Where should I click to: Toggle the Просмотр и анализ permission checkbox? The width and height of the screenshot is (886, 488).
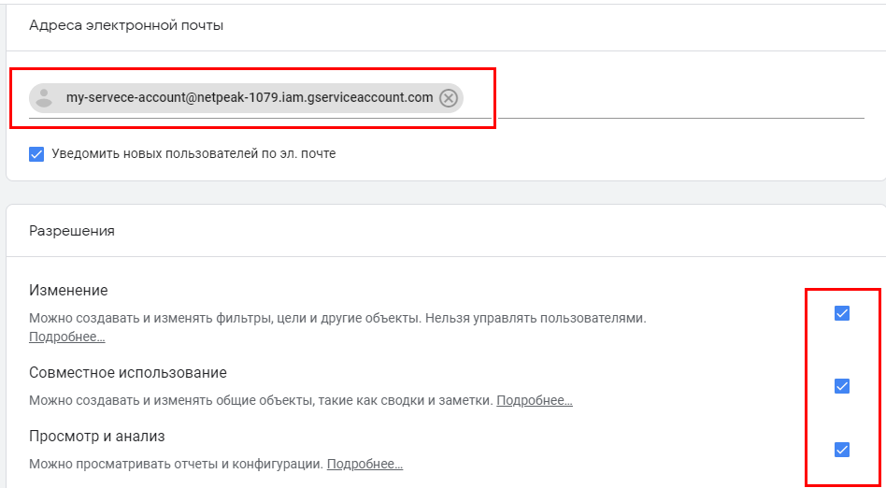tap(842, 450)
